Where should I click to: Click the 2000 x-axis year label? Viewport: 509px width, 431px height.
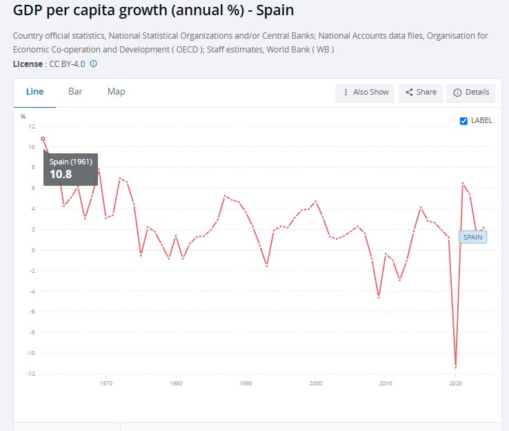315,383
